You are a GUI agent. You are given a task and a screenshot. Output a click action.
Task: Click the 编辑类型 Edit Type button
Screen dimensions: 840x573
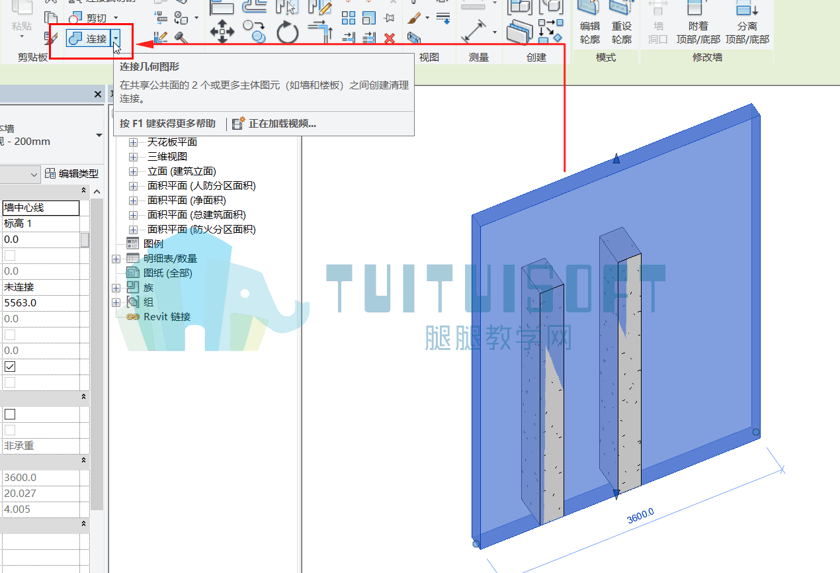coord(72,174)
